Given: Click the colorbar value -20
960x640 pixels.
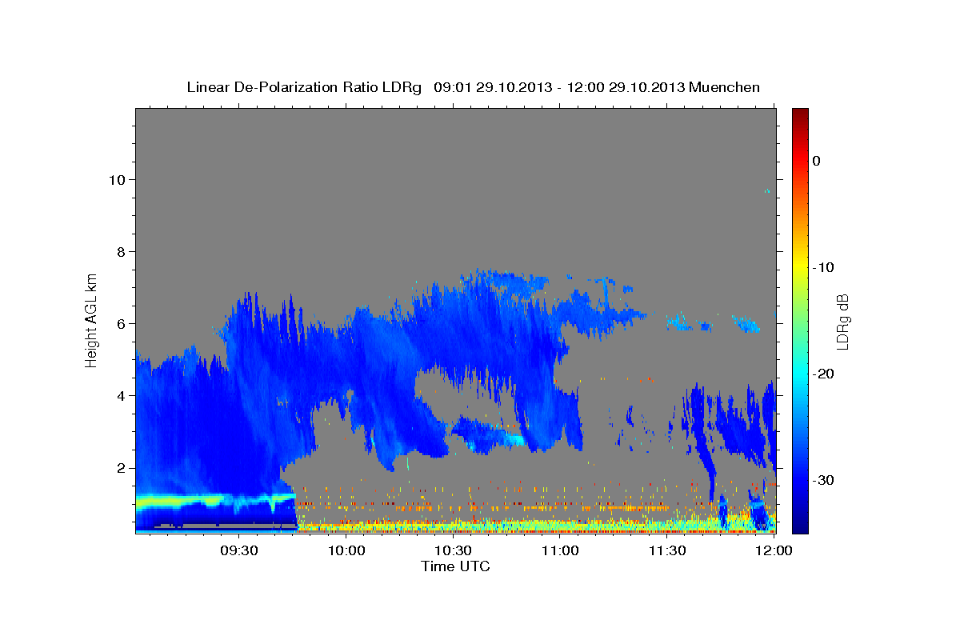Looking at the screenshot, I should click(x=823, y=374).
